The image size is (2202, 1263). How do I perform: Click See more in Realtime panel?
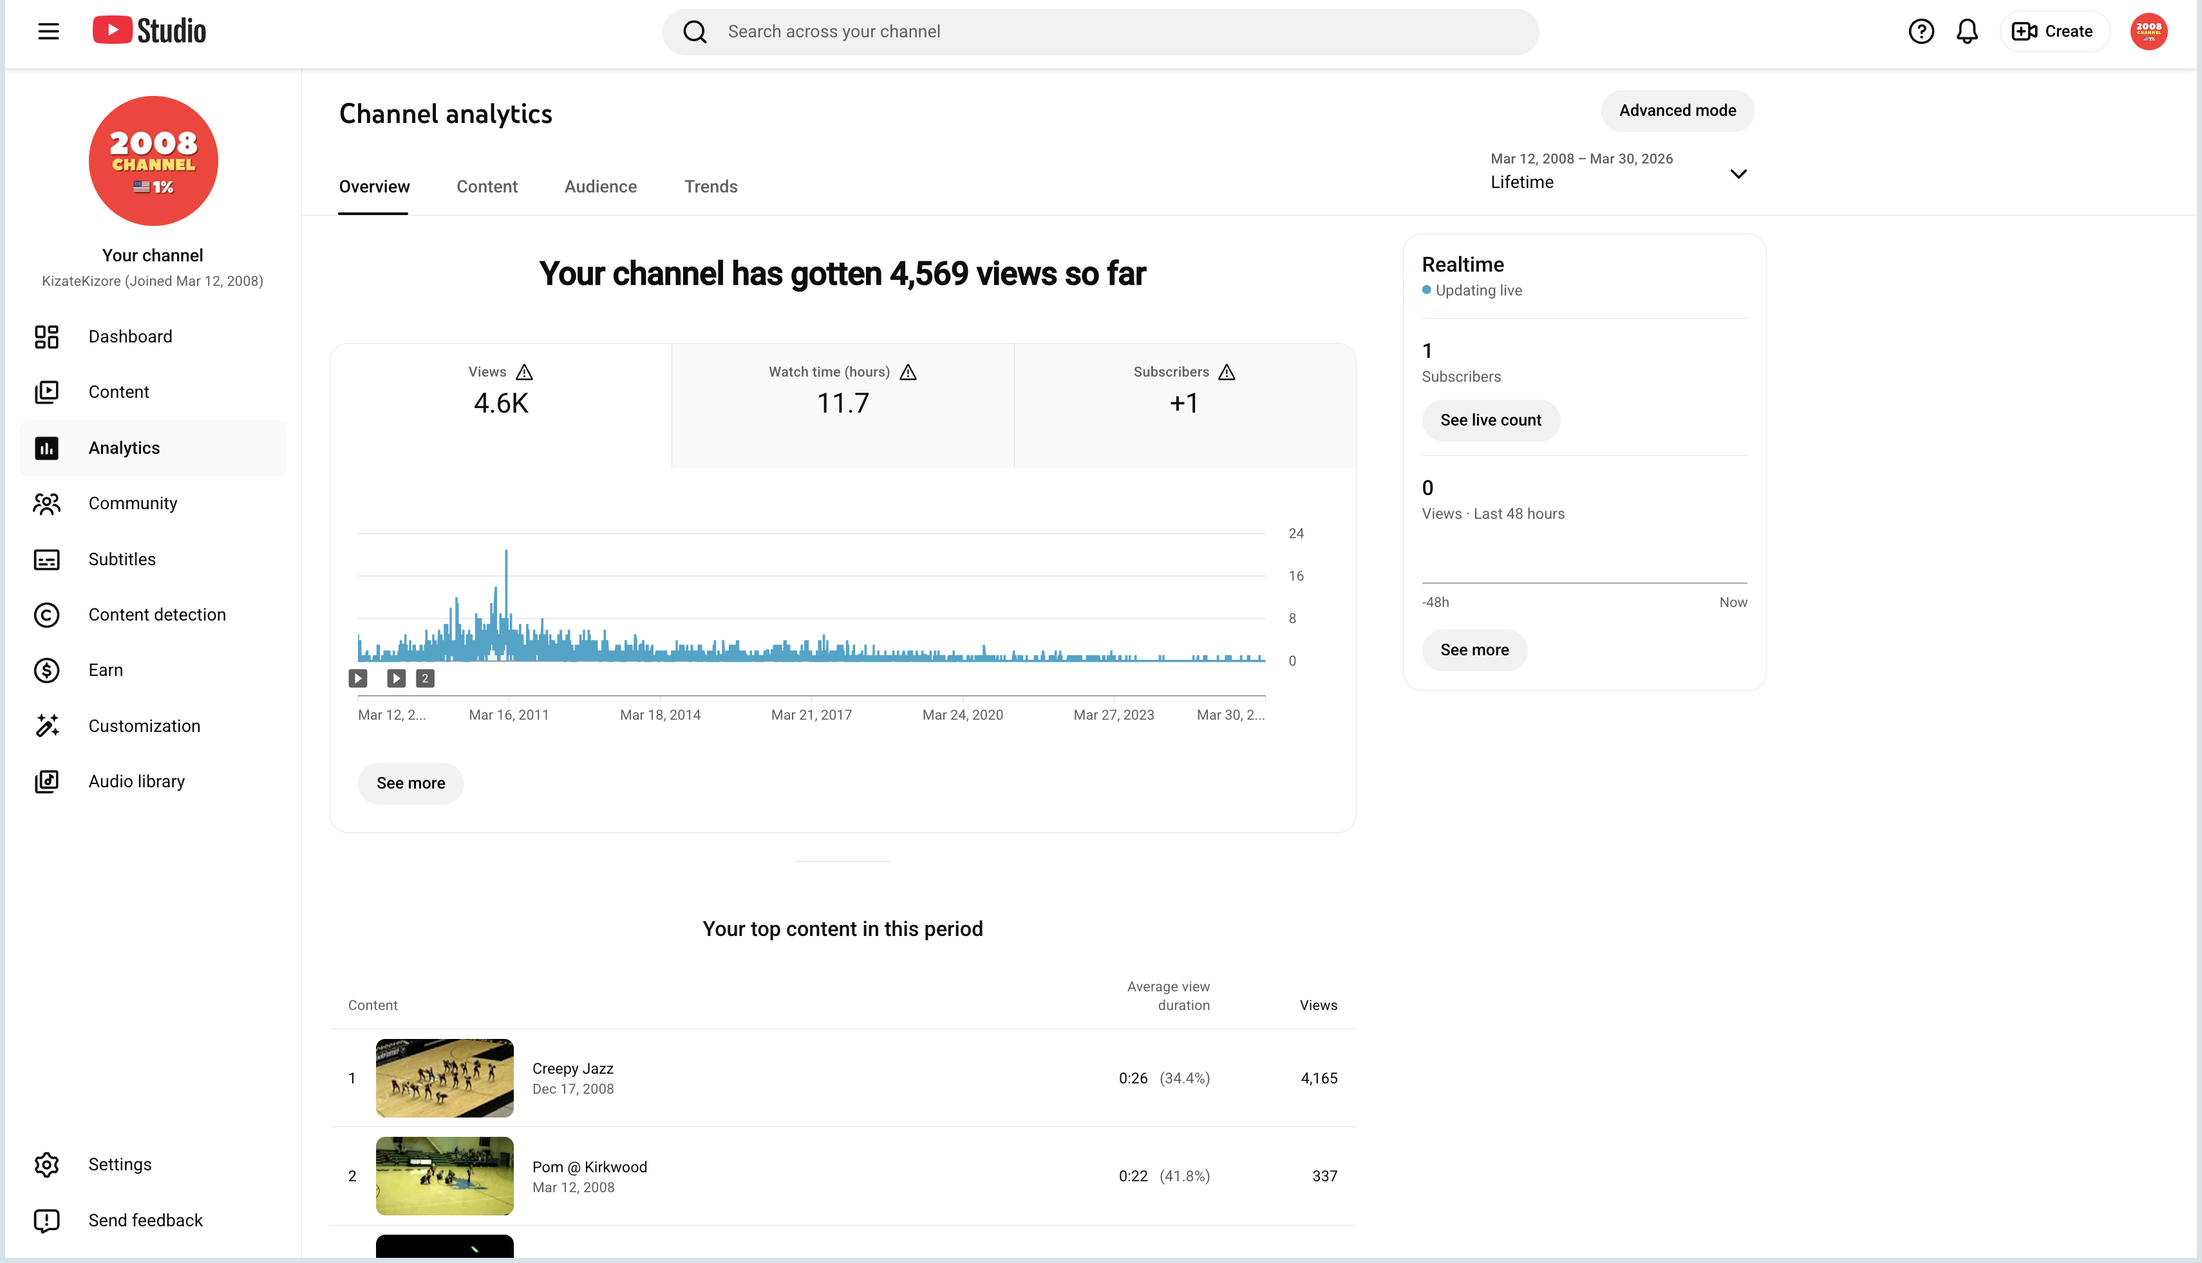1474,651
